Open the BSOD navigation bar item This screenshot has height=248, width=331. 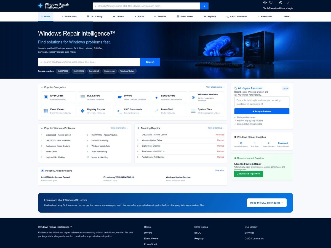139,17
